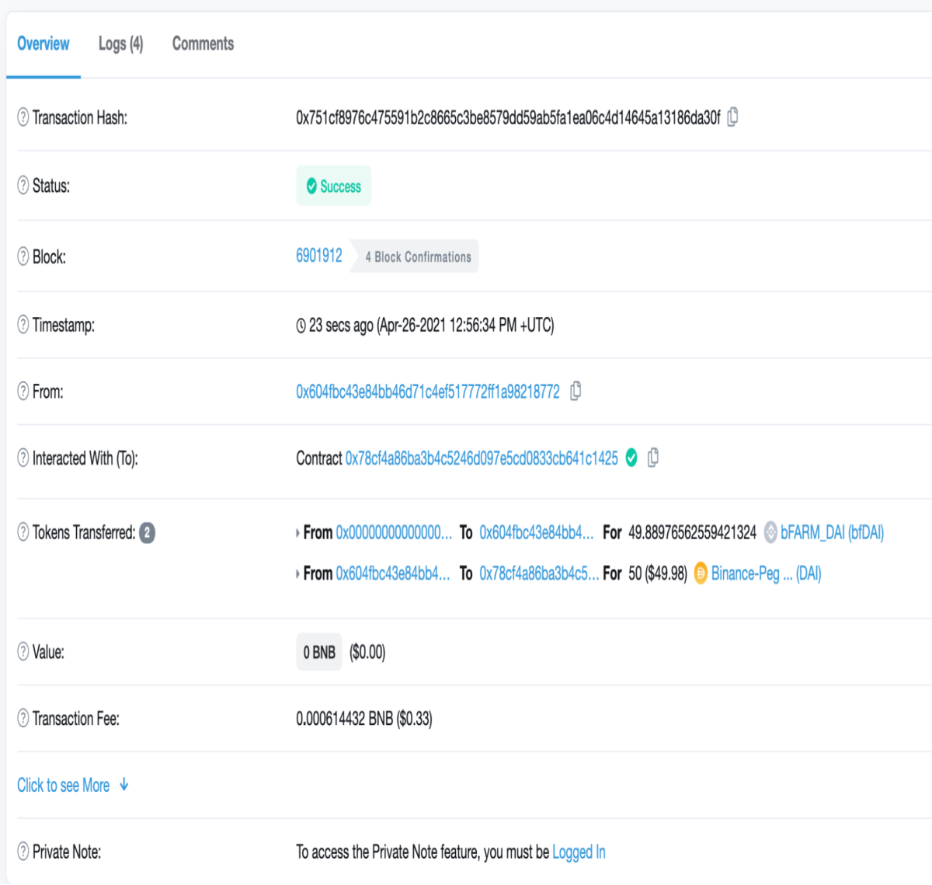
Task: Click the help icon beside From
Action: [x=23, y=392]
